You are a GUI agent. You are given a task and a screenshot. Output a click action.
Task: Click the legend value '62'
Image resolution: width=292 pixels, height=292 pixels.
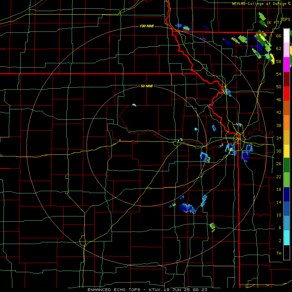279,49
